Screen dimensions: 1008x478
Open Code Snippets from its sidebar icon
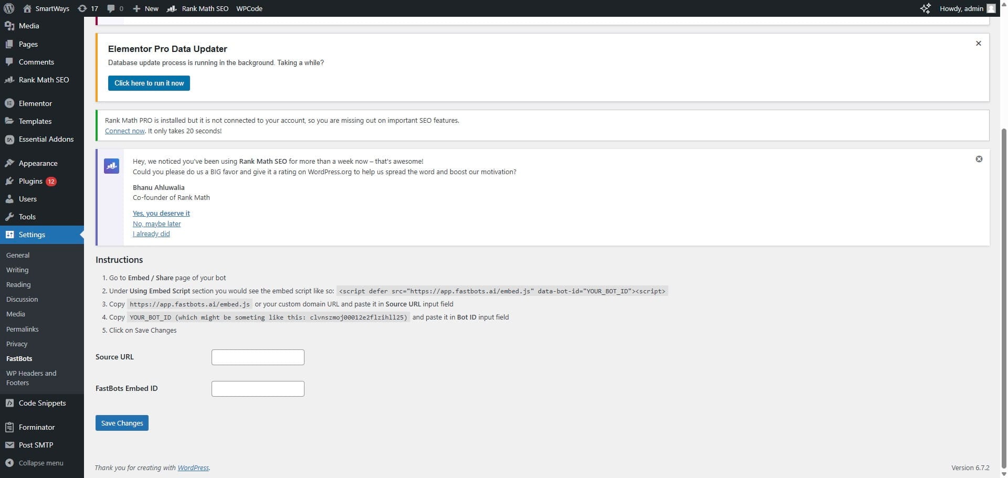[9, 403]
